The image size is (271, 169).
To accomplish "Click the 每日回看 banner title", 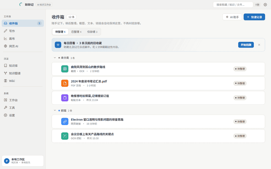I will click(83, 43).
